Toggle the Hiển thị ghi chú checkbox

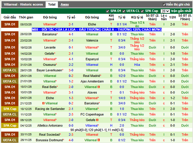[x=164, y=5]
